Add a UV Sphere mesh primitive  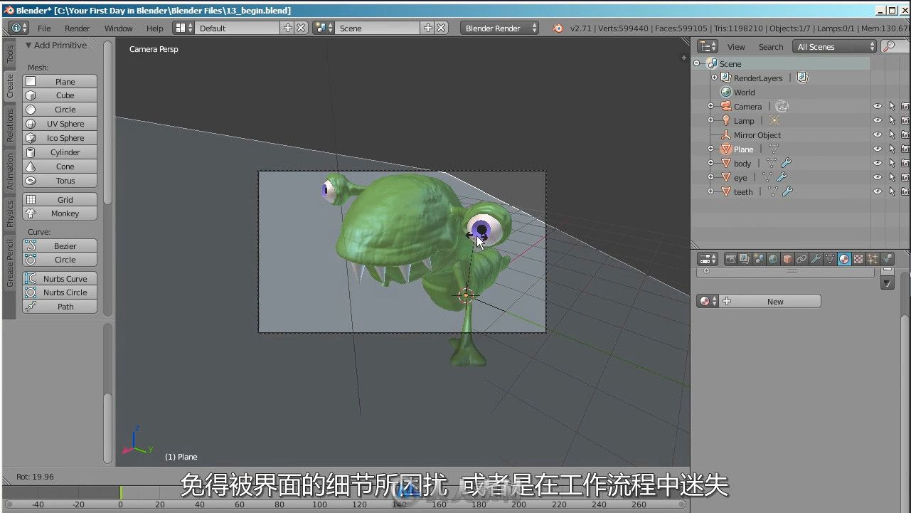point(60,124)
